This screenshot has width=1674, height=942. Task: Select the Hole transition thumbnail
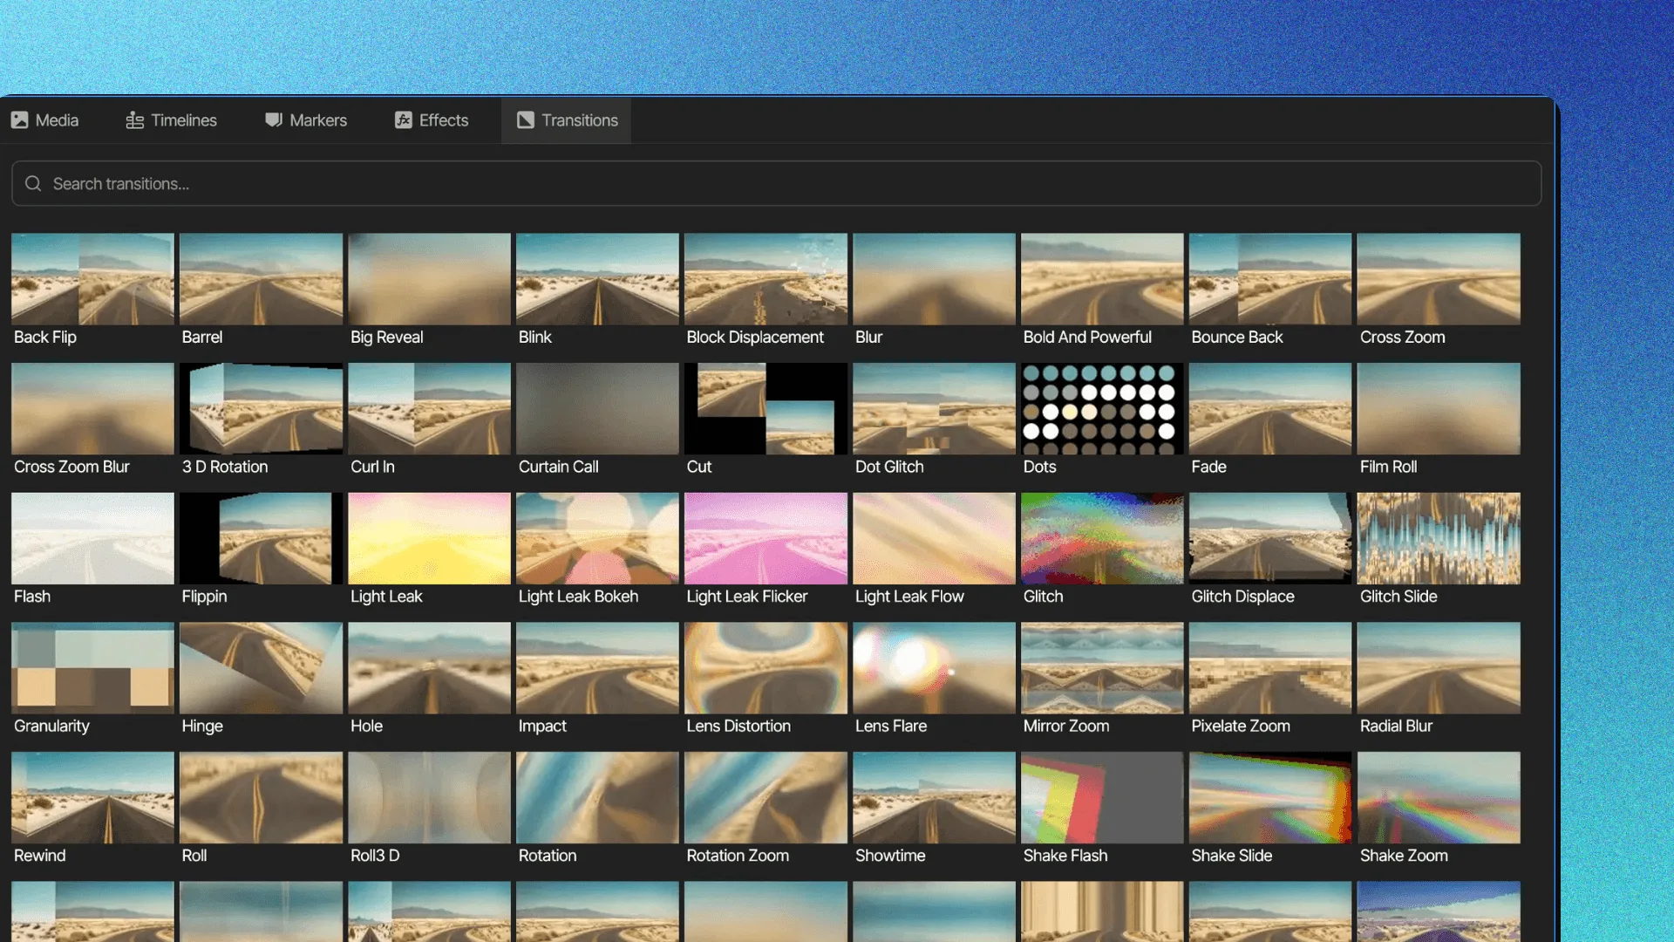(x=429, y=667)
